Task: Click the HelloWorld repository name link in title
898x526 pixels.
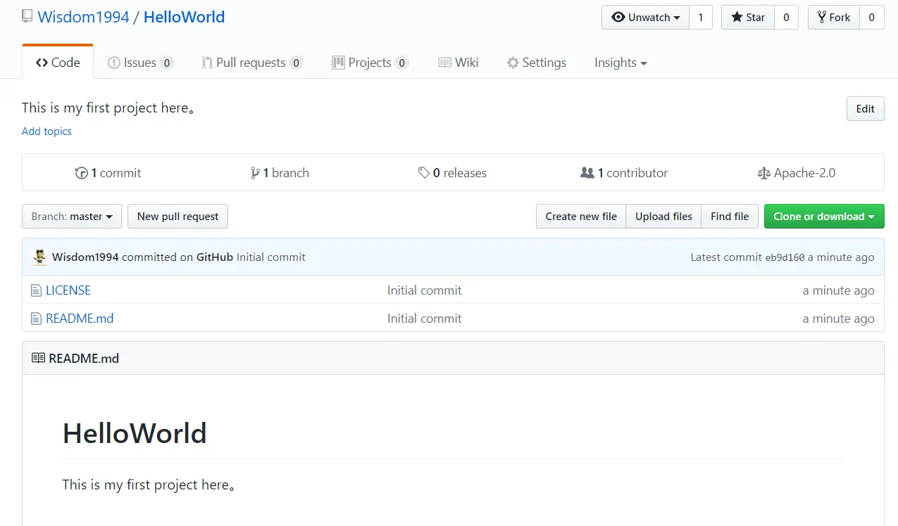Action: [185, 17]
